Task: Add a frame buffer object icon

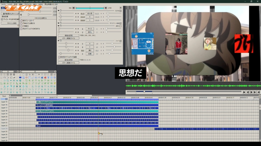Action: click(x=36, y=78)
